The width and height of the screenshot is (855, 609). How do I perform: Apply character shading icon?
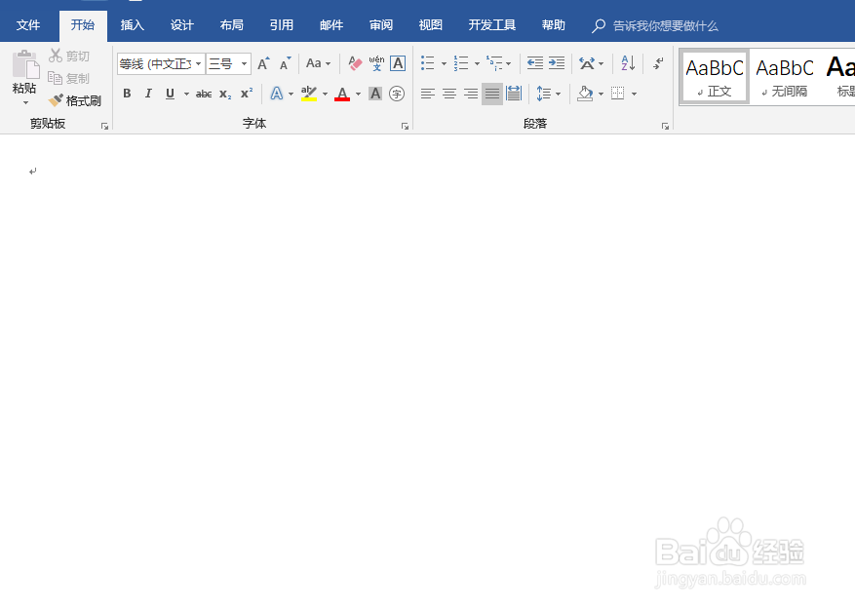(375, 94)
